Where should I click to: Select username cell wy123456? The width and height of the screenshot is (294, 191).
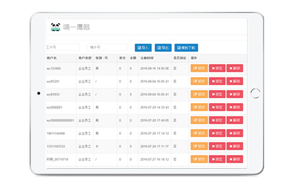(x=54, y=69)
